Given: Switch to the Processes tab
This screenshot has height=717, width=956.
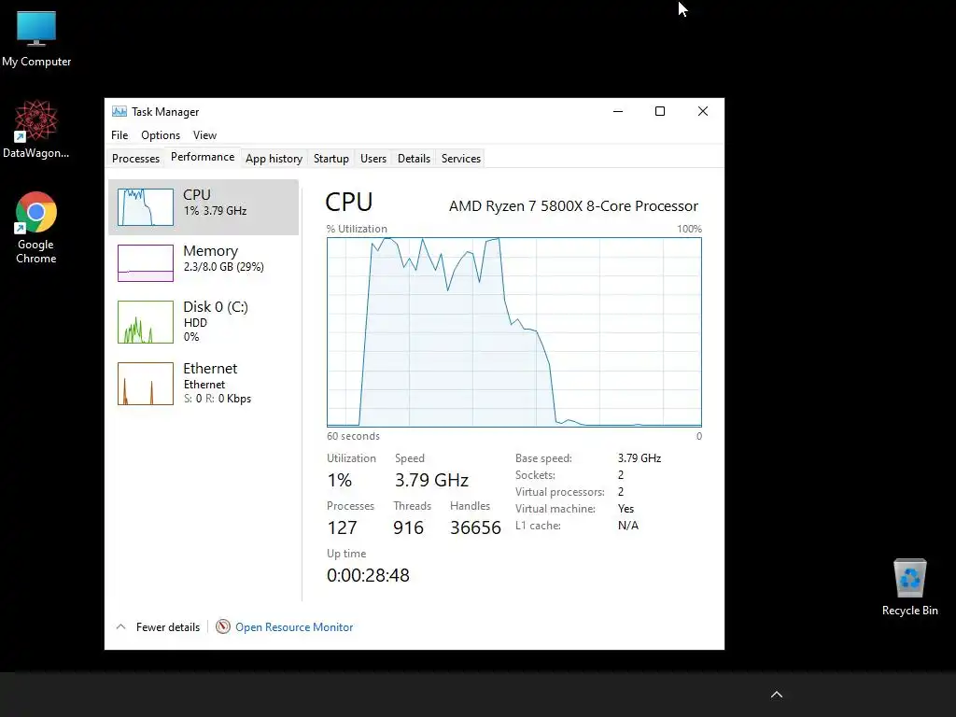Looking at the screenshot, I should click(x=135, y=159).
